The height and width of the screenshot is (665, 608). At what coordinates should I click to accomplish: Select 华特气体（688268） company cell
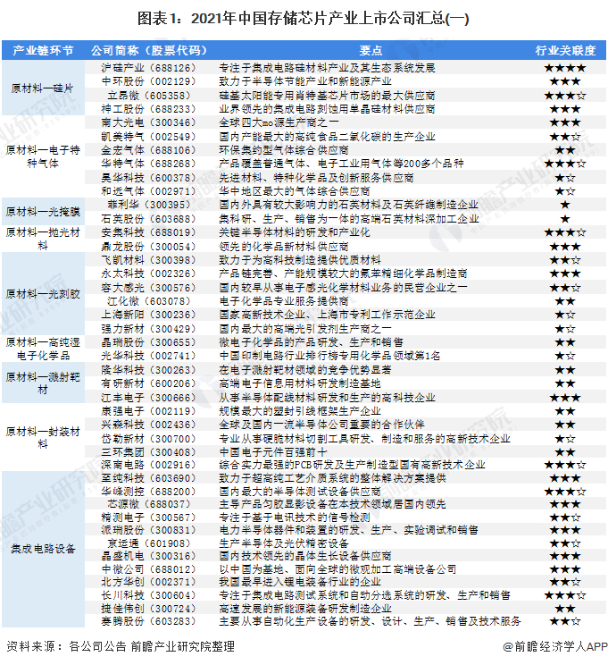tap(149, 164)
